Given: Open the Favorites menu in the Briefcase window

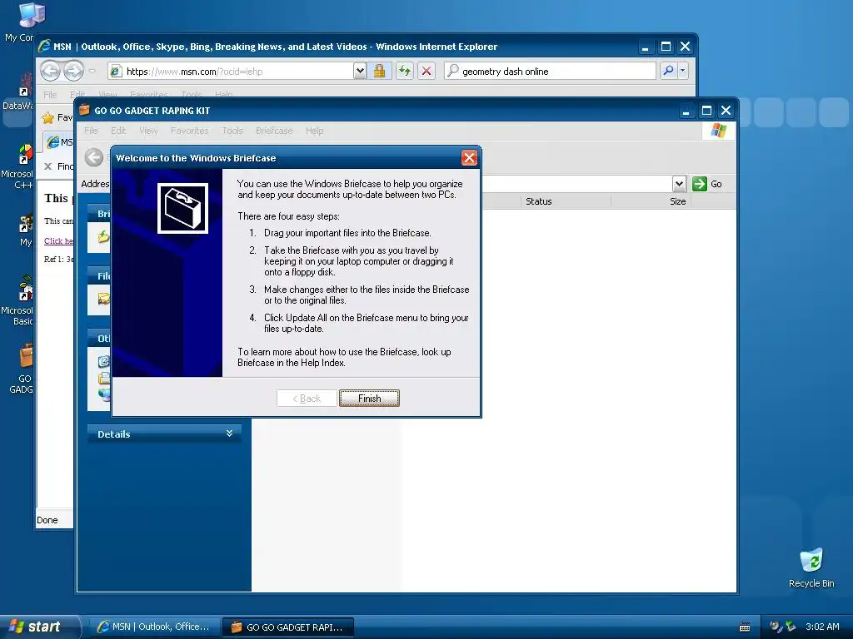Looking at the screenshot, I should click(189, 131).
